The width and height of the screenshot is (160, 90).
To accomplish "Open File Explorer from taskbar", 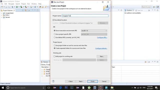I will click(112, 88).
